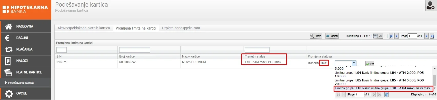437x100 pixels.
Task: Refresh the limit dropdown list
Action: 386,95
